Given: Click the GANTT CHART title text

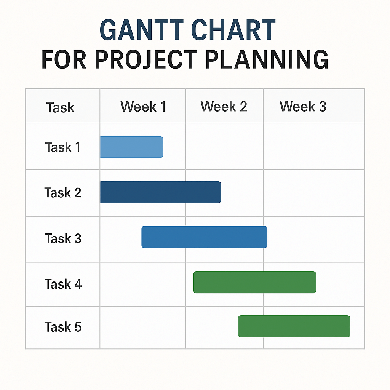Looking at the screenshot, I should 187,30.
